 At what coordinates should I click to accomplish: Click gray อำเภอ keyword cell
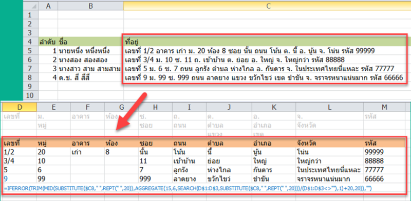tap(273, 125)
